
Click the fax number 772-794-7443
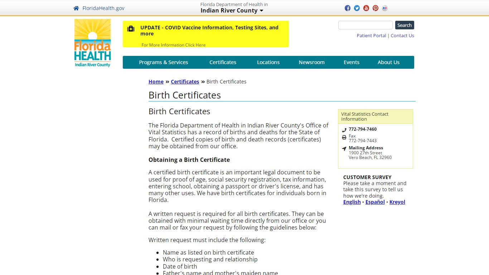(x=363, y=141)
